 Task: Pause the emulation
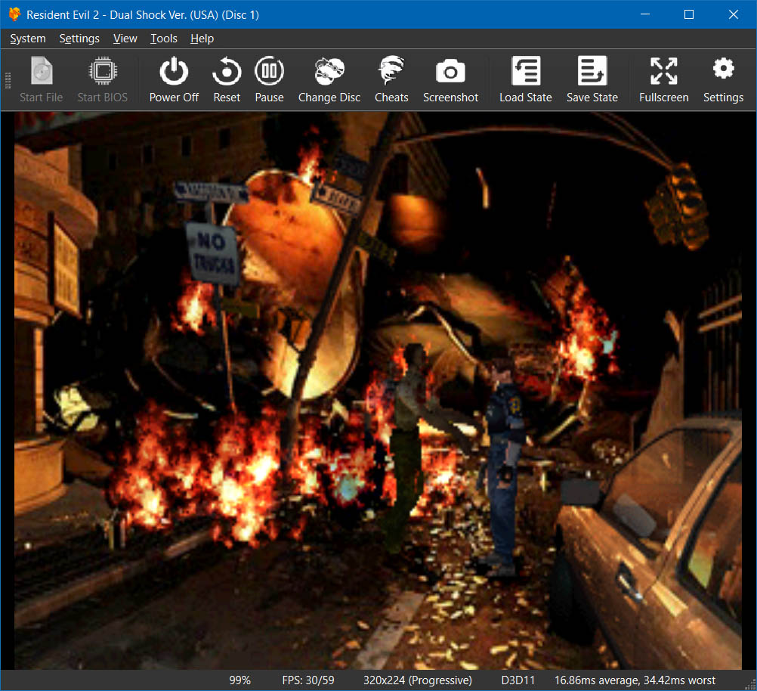pyautogui.click(x=270, y=79)
